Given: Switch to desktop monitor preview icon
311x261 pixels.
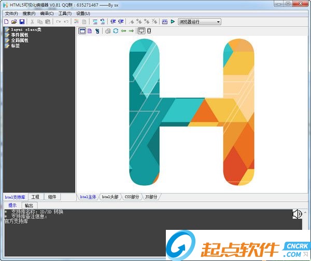Looking at the screenshot, I should tap(141, 31).
